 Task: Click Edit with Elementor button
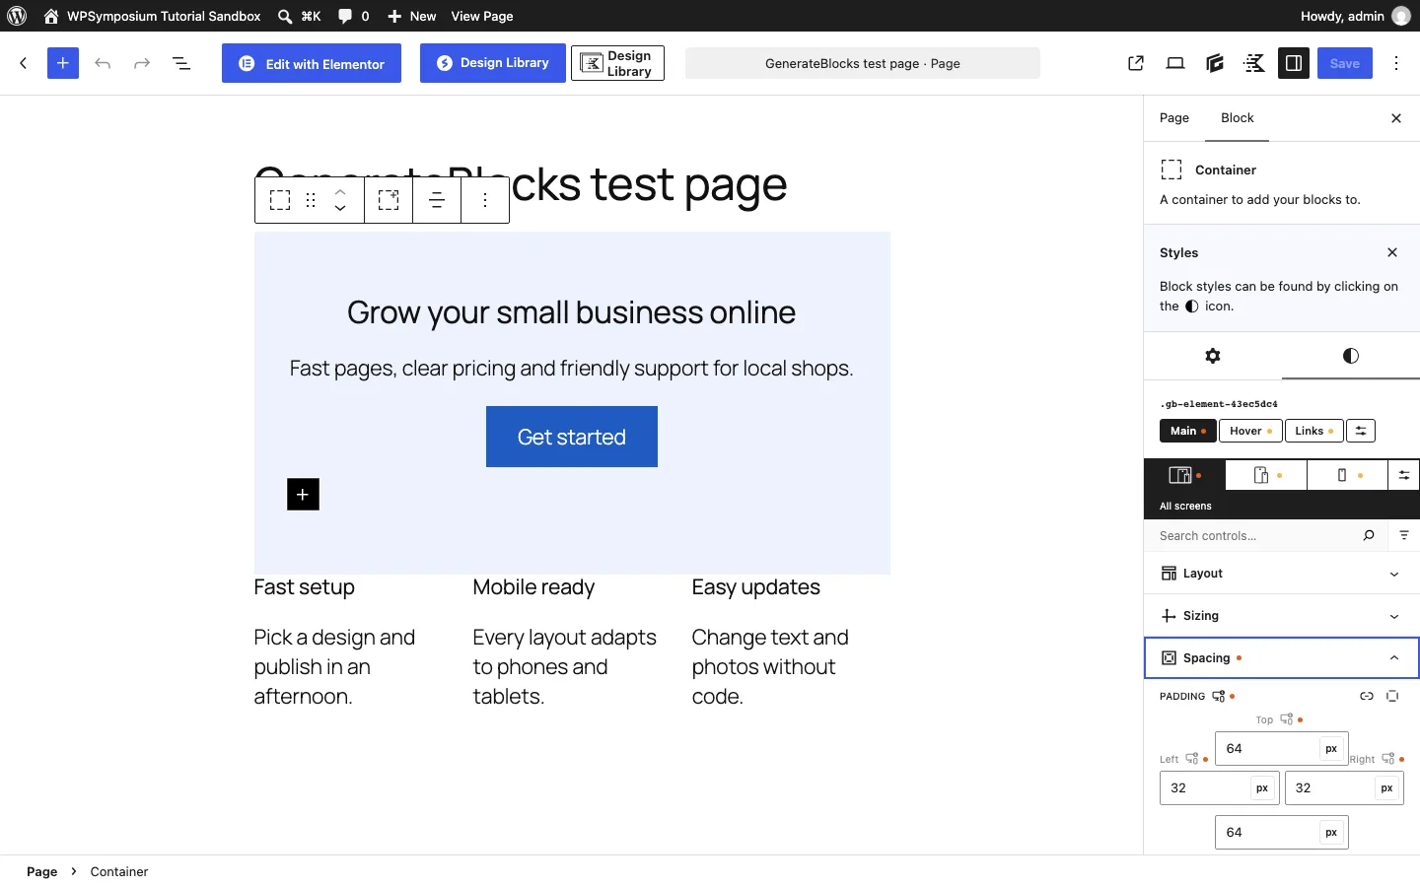point(312,63)
